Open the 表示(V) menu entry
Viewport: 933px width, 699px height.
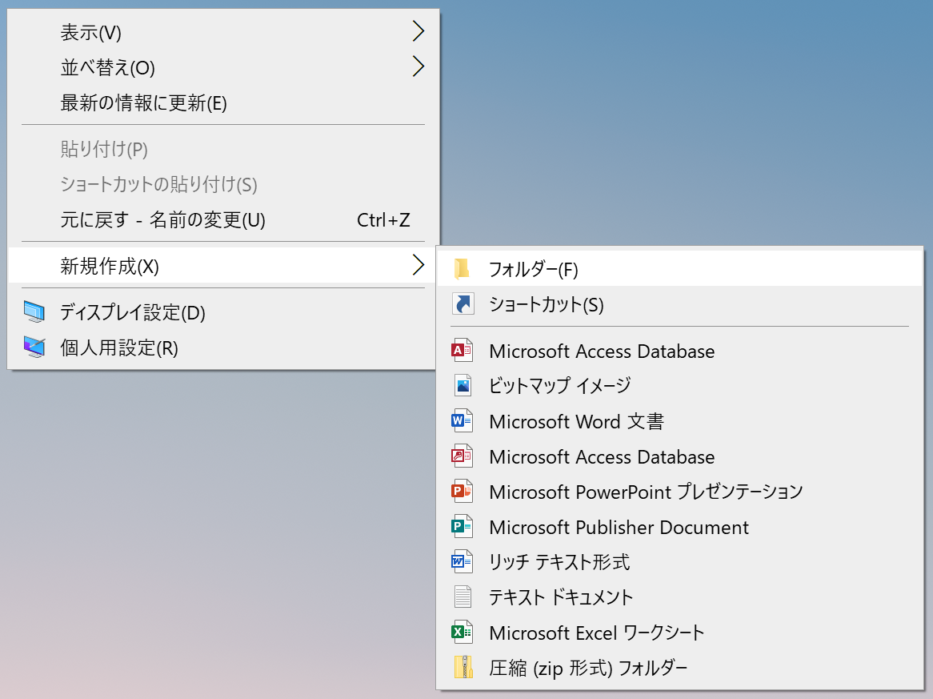(223, 32)
